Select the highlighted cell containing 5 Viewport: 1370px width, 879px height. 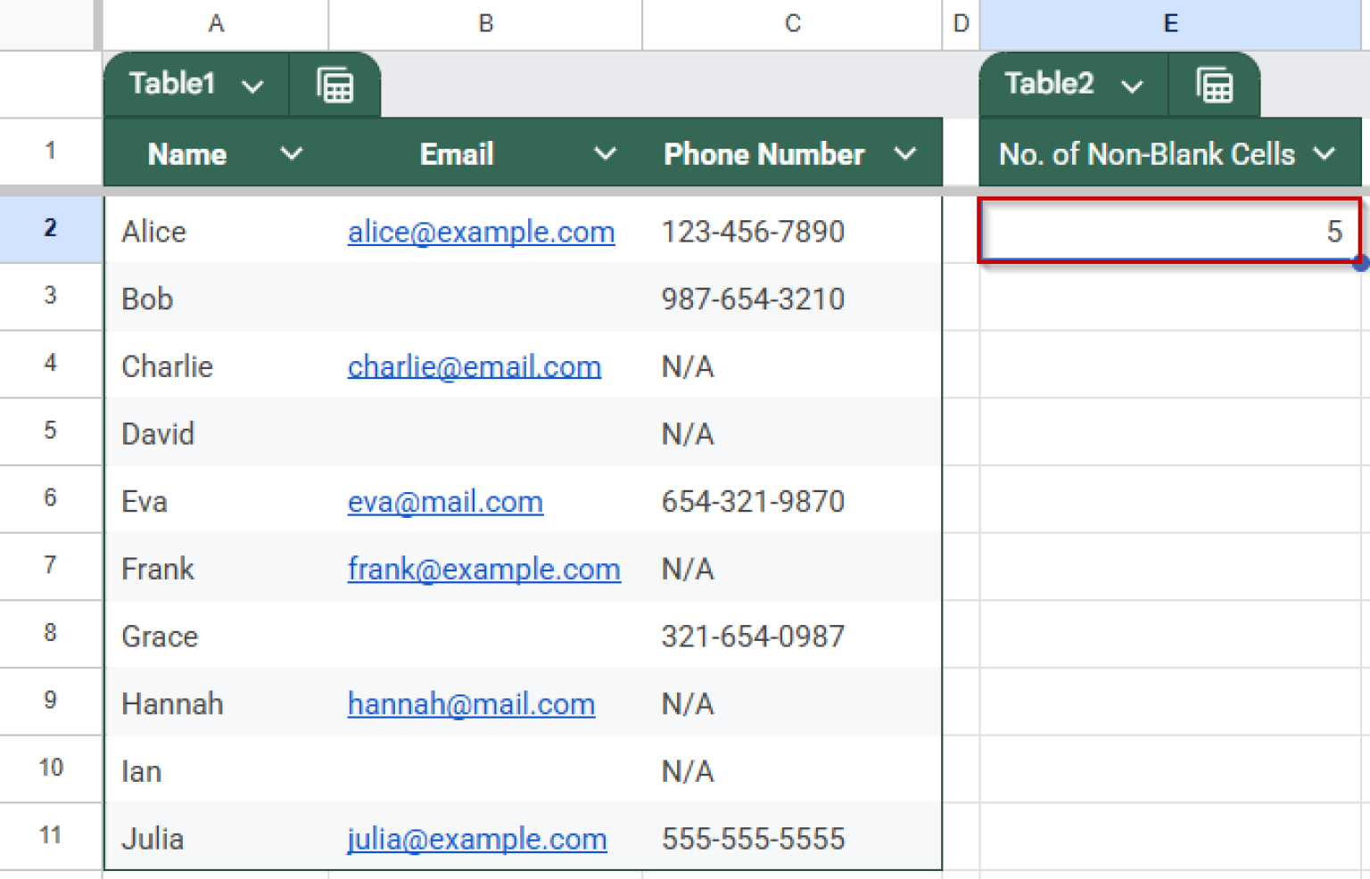(x=1169, y=230)
